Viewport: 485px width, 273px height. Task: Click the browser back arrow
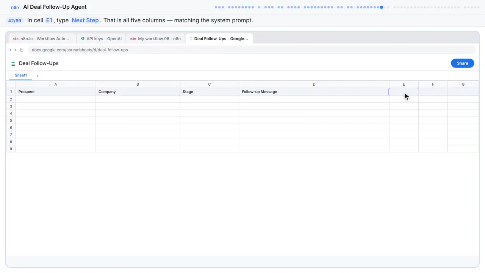[10, 50]
